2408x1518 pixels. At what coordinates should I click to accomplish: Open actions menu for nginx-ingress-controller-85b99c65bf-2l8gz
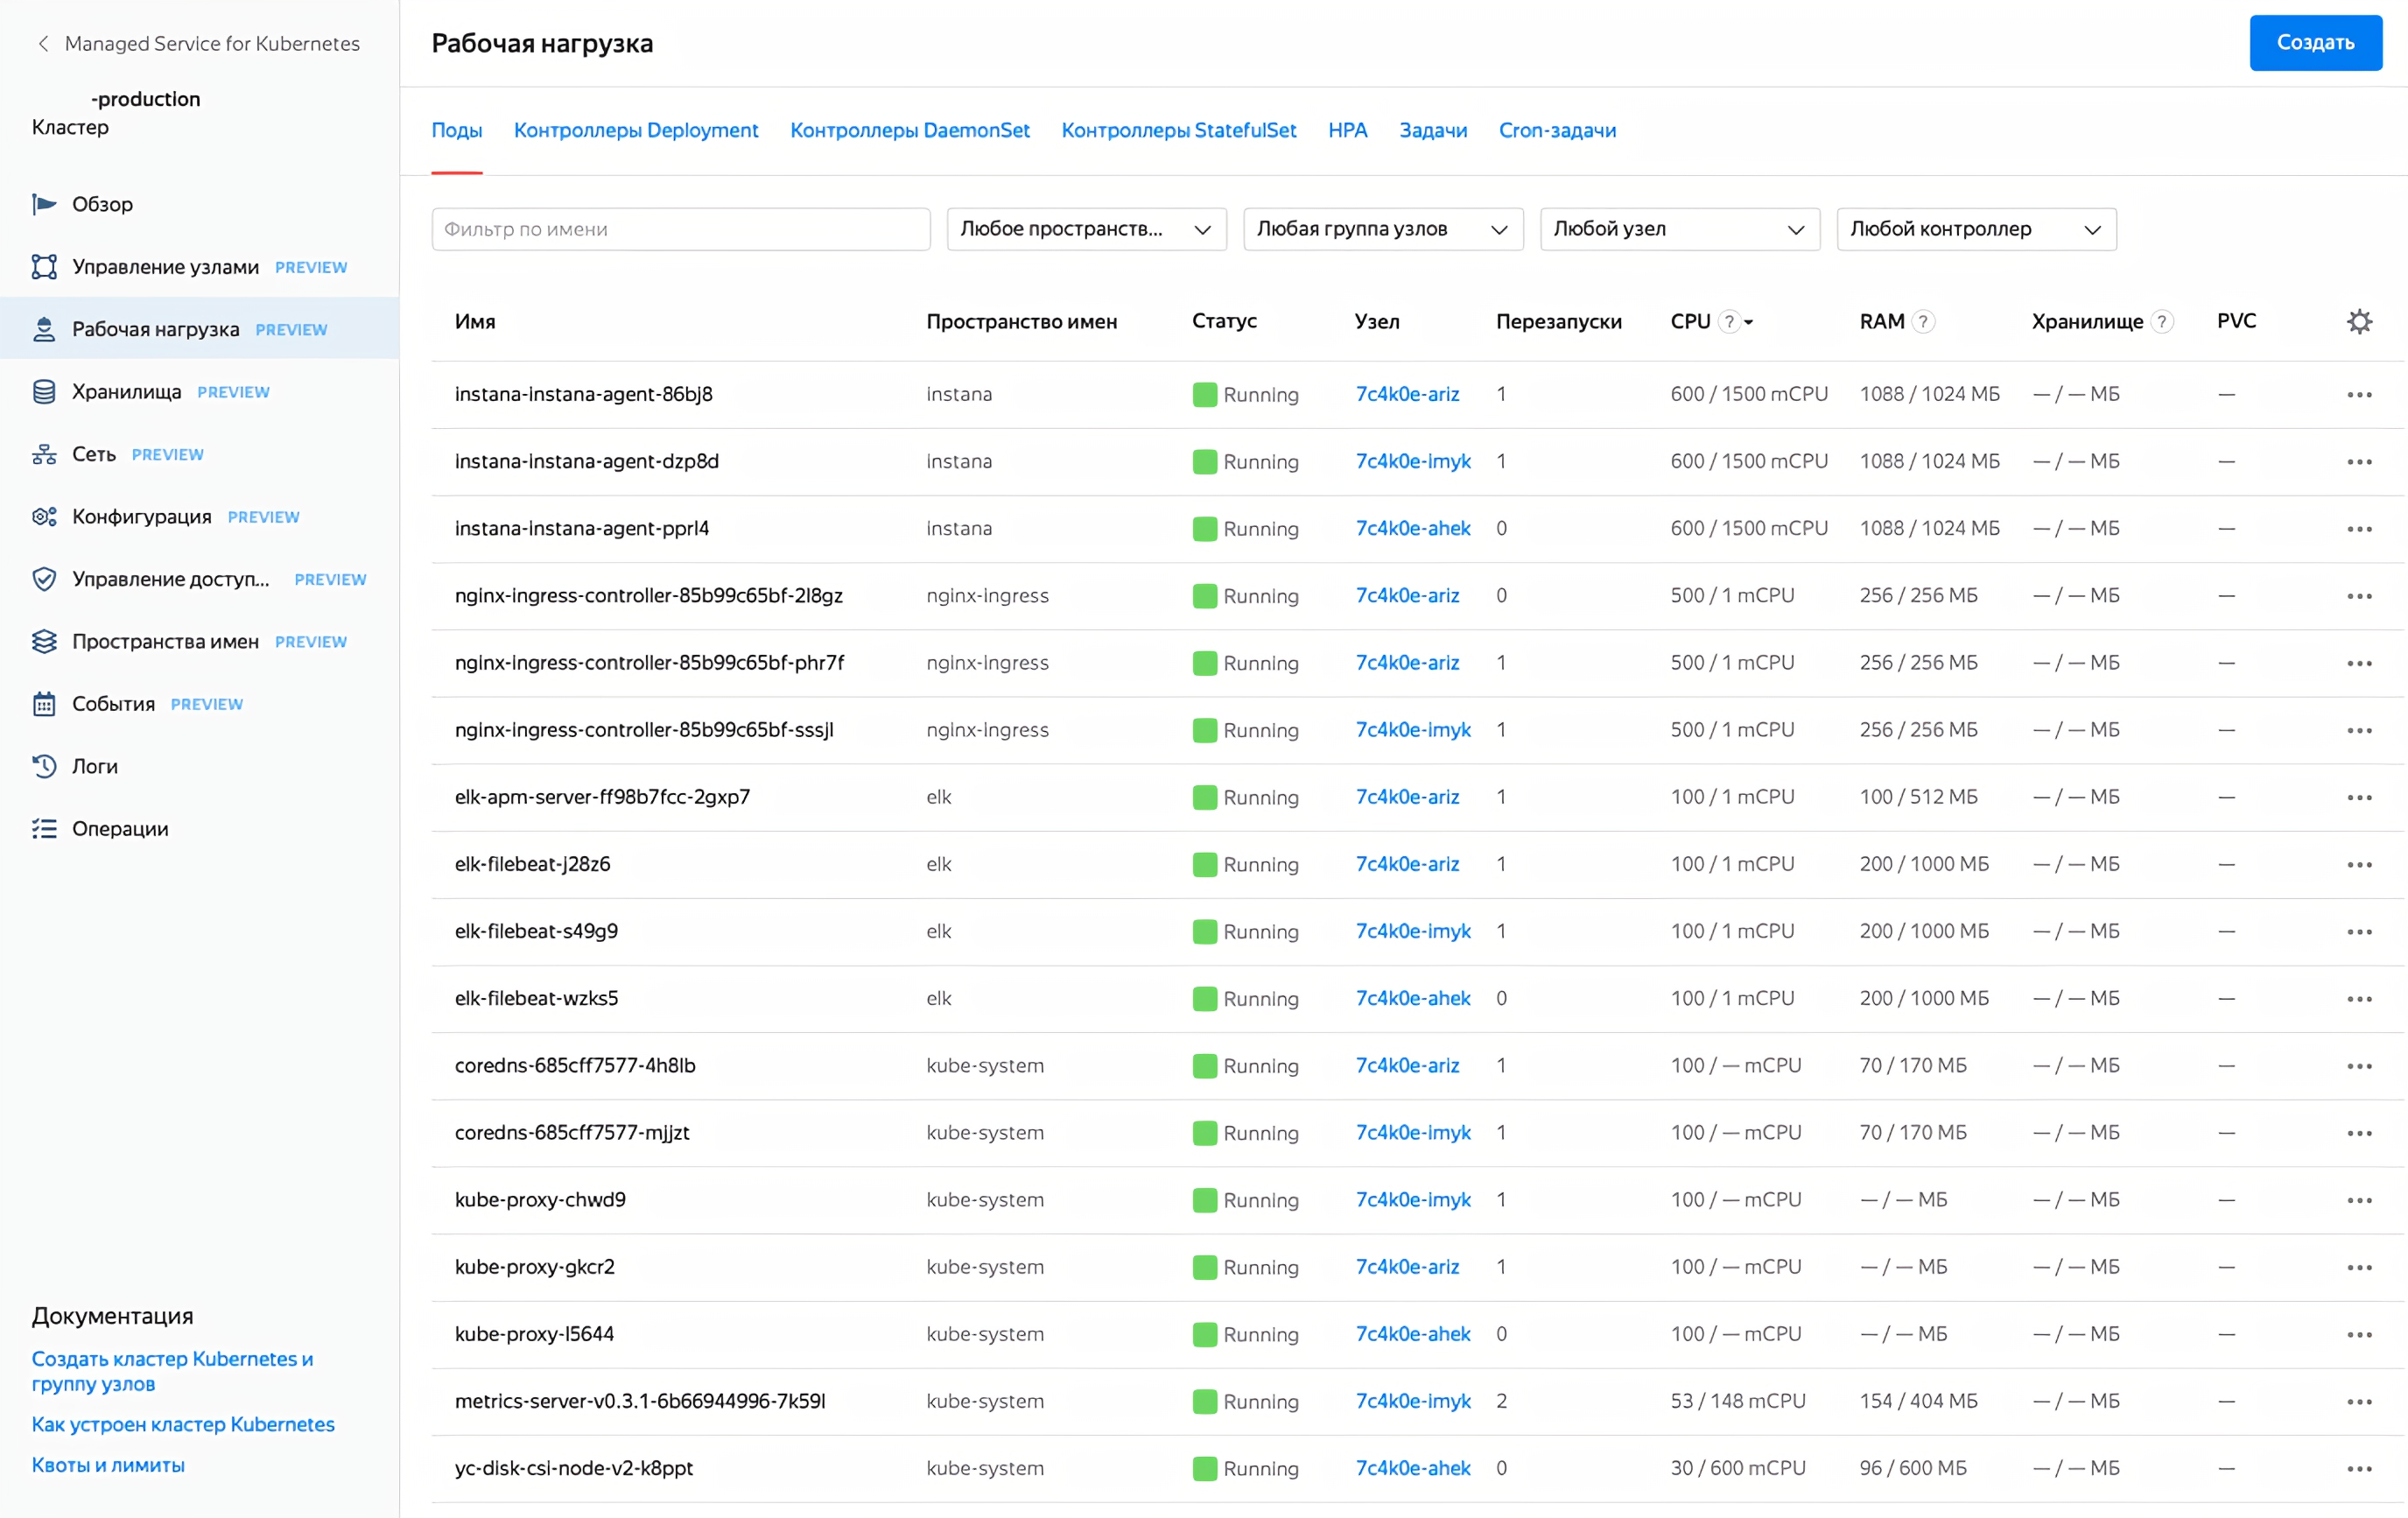[2359, 595]
